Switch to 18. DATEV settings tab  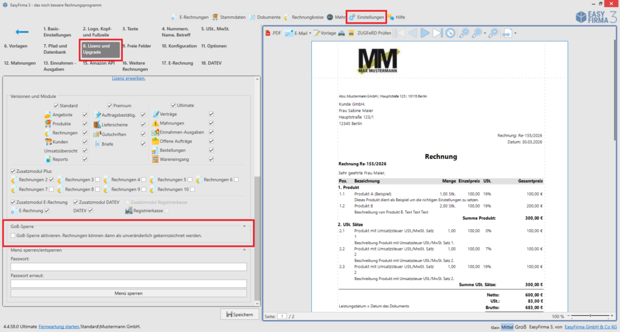[211, 63]
